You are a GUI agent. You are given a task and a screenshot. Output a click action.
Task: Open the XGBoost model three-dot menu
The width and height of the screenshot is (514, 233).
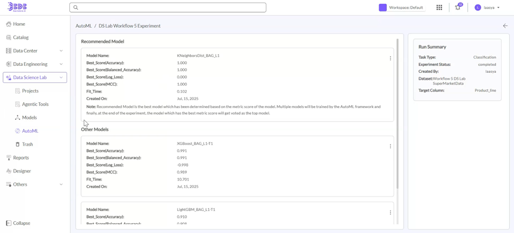coord(390,146)
